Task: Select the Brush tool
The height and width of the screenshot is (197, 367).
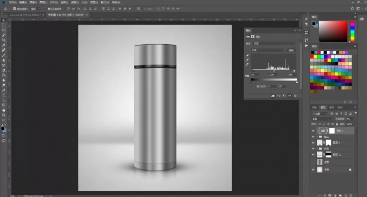Action: [4, 55]
